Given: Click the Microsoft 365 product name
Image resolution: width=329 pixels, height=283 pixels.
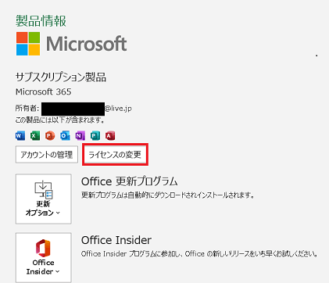Looking at the screenshot, I should (x=44, y=91).
